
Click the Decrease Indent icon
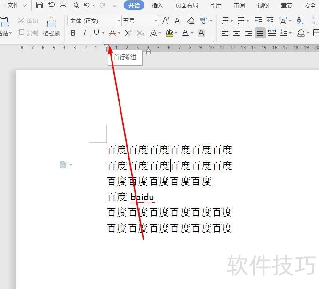coord(258,21)
